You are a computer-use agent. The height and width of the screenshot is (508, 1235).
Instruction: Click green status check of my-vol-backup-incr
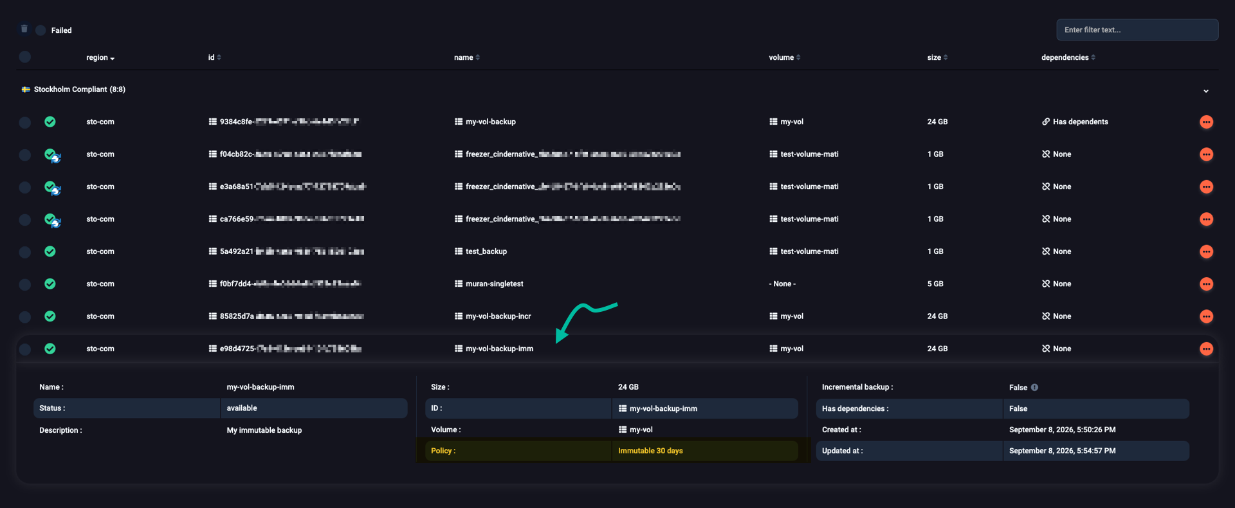click(50, 316)
